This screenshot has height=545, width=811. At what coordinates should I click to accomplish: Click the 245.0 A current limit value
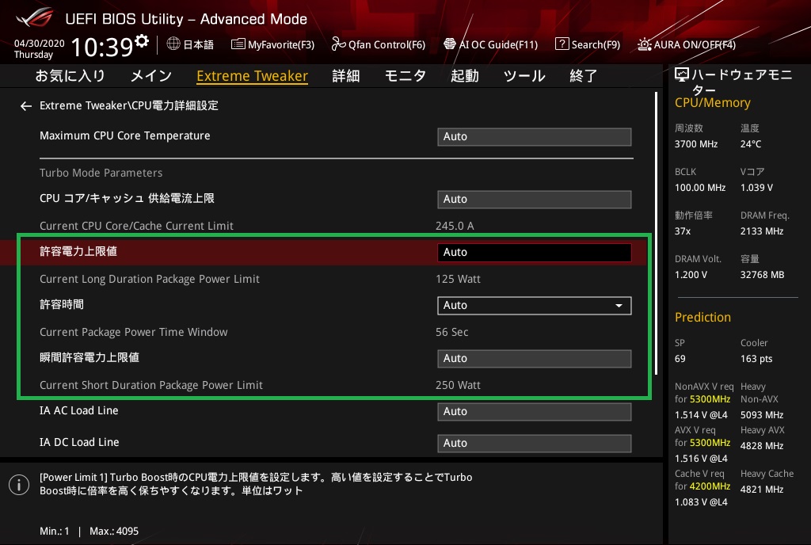(x=455, y=226)
